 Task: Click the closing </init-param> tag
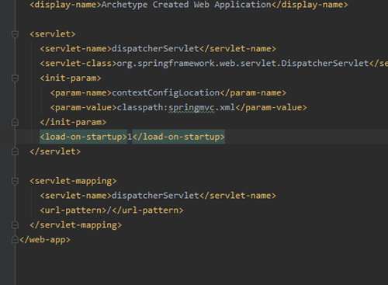[x=73, y=122]
